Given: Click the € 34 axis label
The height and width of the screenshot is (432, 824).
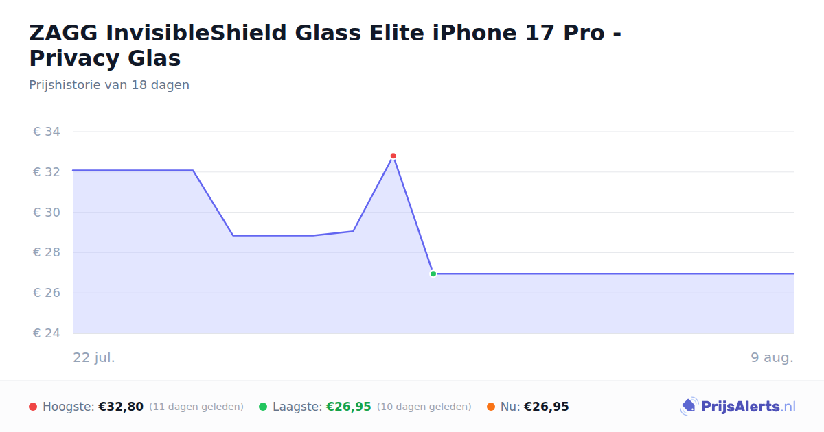Looking at the screenshot, I should [47, 132].
